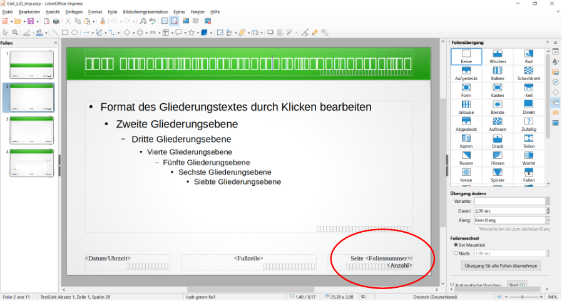
Task: Open the Bildschirmpräsentation menu
Action: tap(145, 12)
